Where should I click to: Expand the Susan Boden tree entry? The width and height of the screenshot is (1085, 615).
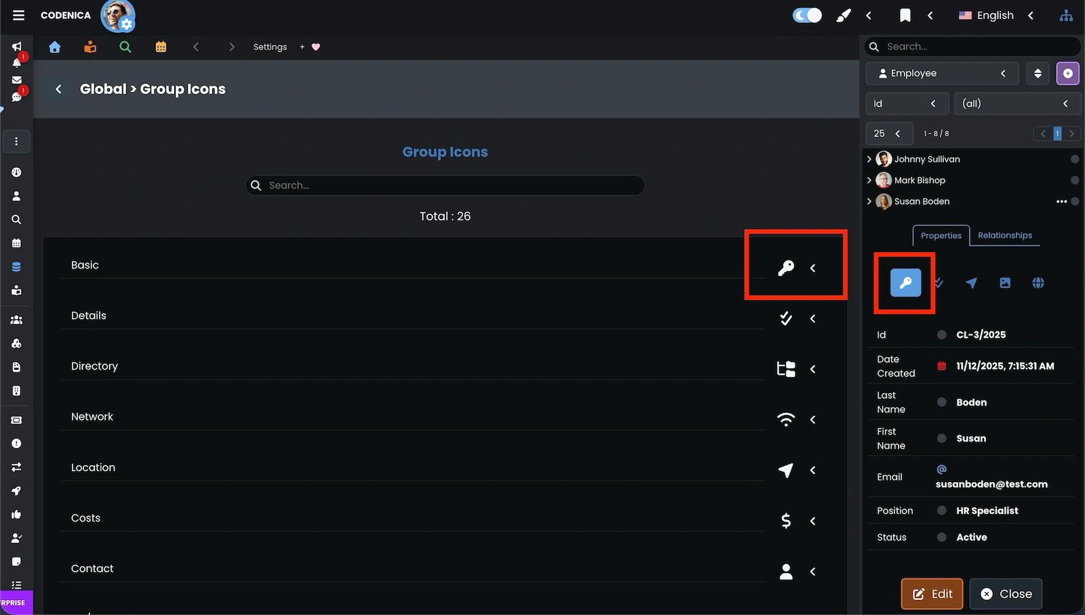(x=869, y=201)
